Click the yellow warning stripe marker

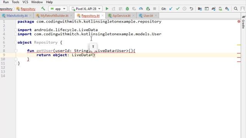239,45
